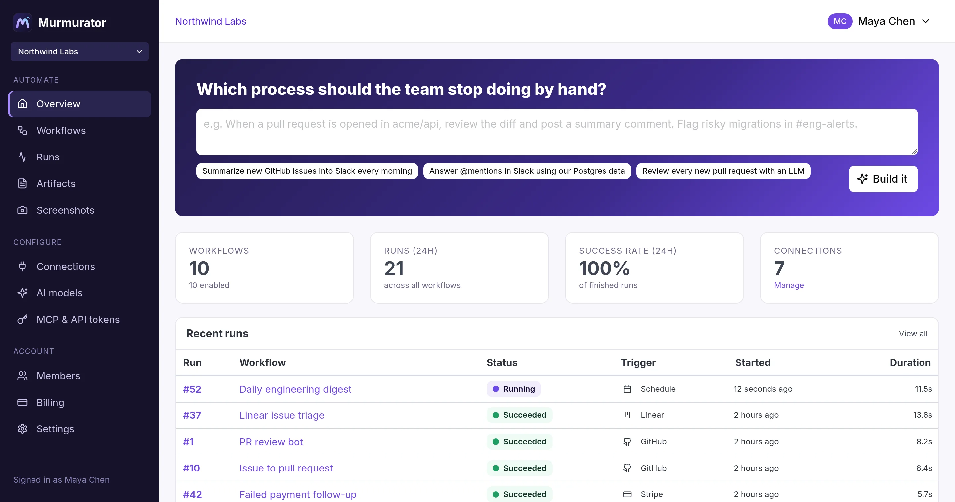
Task: Open AI models configuration
Action: pyautogui.click(x=79, y=293)
